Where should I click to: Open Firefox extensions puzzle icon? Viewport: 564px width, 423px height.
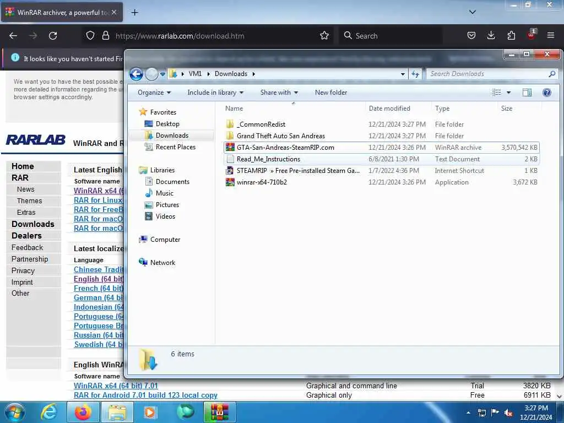pyautogui.click(x=511, y=35)
